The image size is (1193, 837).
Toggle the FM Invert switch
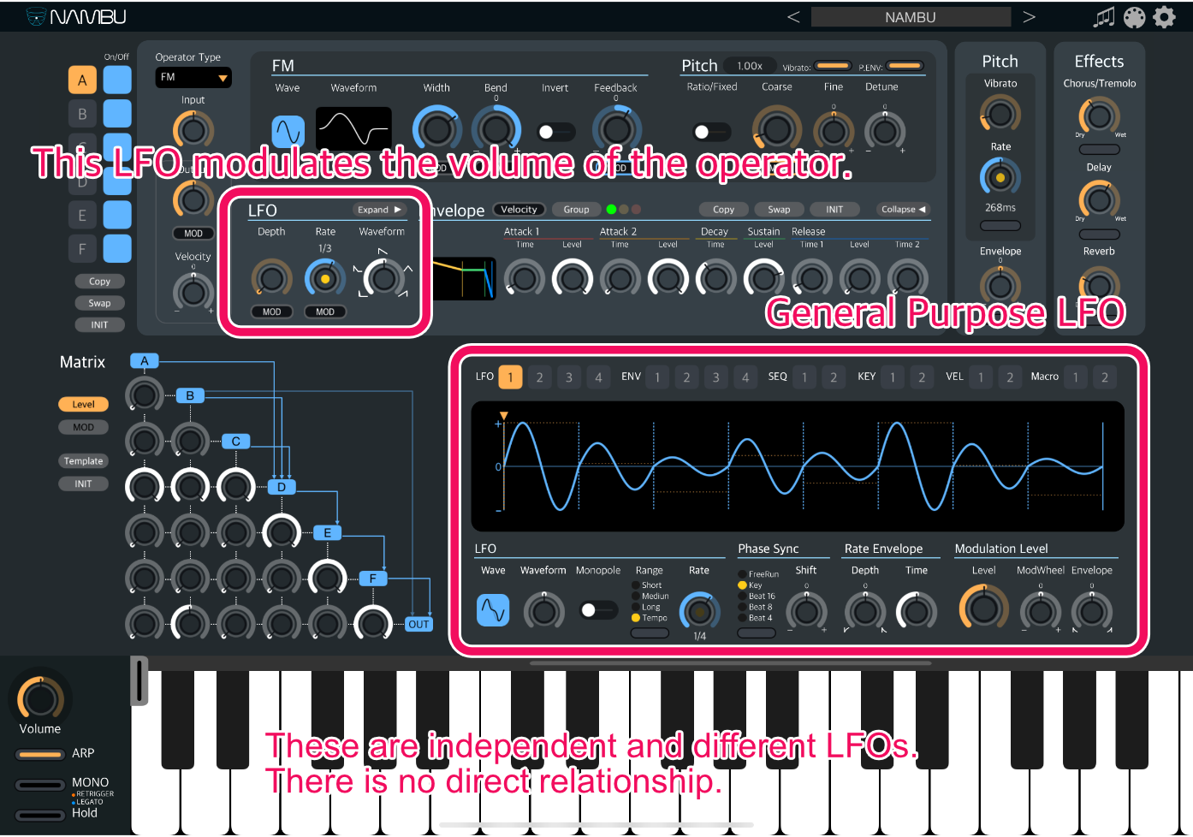[555, 132]
